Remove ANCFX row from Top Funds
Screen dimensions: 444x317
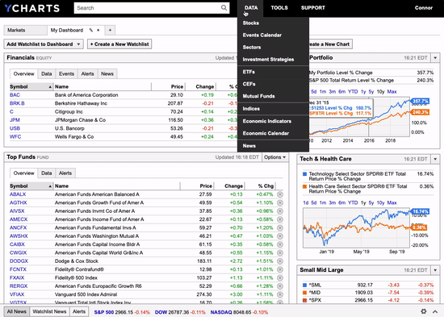tap(280, 227)
